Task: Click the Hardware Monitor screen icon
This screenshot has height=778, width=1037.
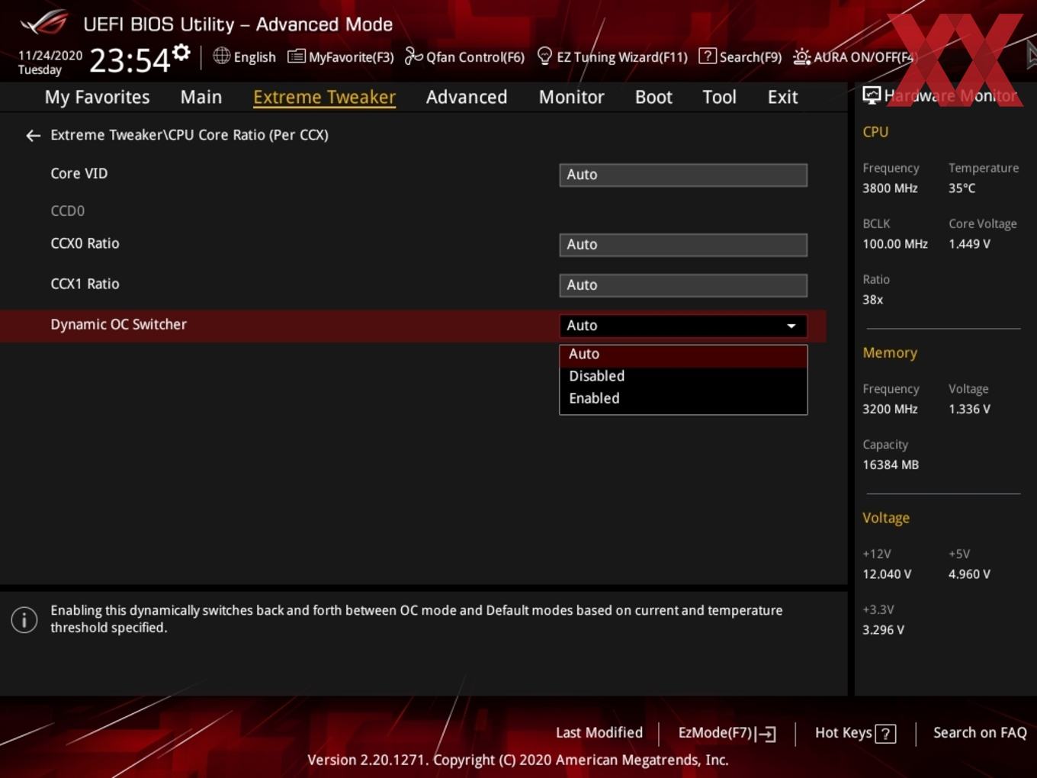Action: [872, 95]
